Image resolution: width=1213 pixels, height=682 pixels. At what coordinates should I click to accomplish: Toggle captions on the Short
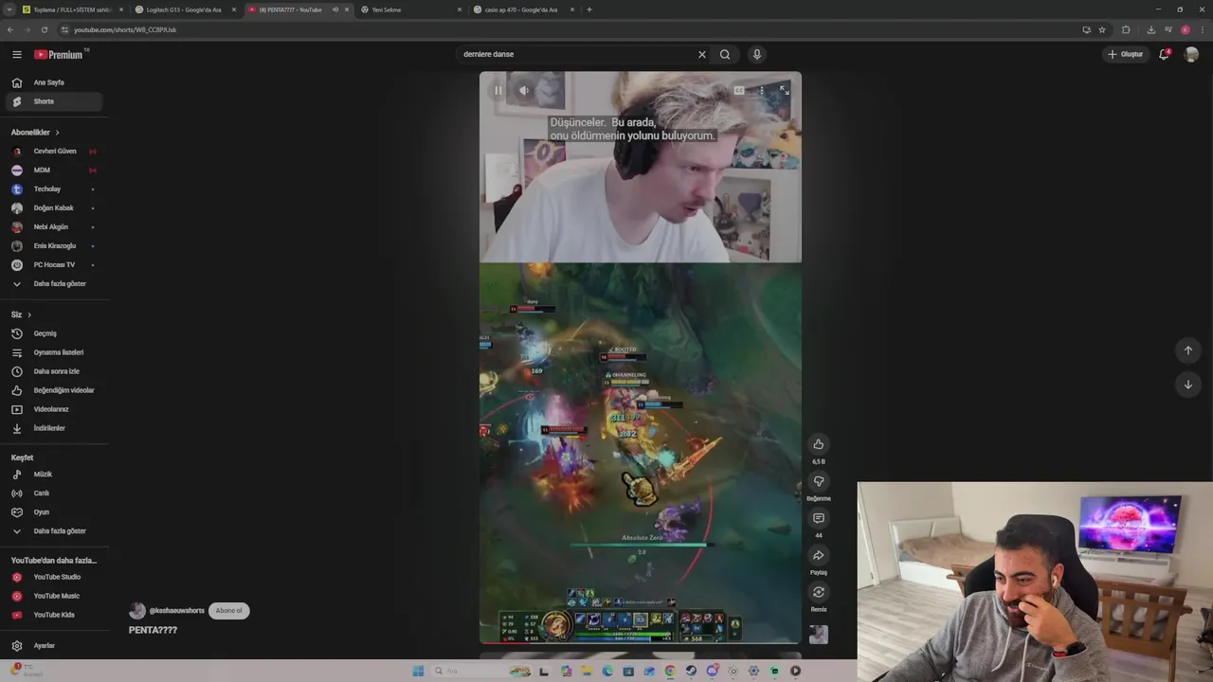[738, 91]
